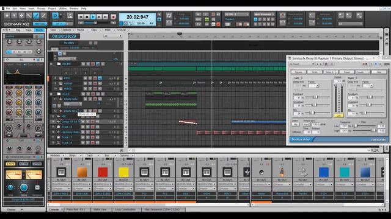Click the Listen Mix button
The width and height of the screenshot is (391, 219).
[296, 124]
